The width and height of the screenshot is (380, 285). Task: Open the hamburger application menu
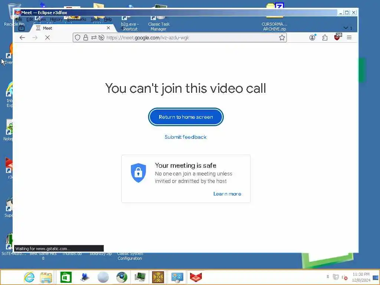(349, 37)
